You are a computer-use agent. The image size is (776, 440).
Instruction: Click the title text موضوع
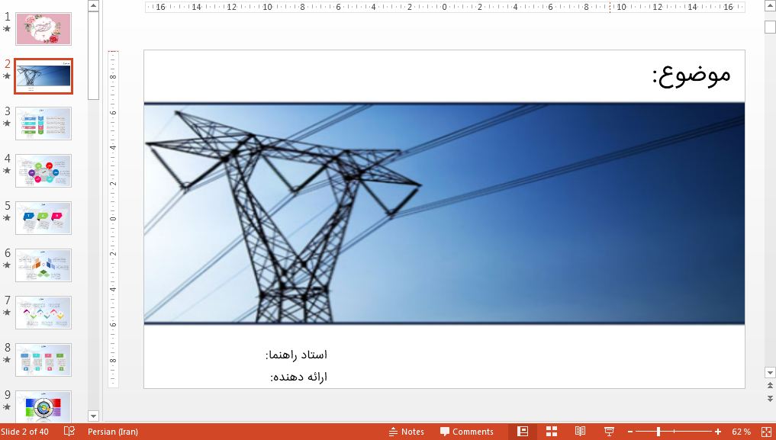click(689, 75)
